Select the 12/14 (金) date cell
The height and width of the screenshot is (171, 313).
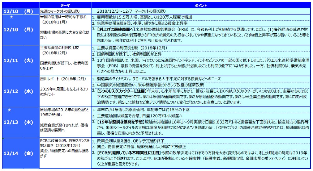[x=20, y=153]
